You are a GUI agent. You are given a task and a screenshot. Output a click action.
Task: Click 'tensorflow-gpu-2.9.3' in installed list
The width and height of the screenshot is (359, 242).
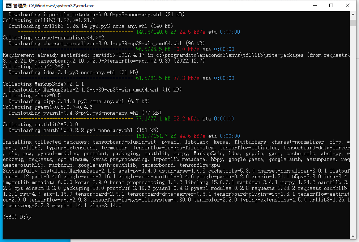point(58,200)
